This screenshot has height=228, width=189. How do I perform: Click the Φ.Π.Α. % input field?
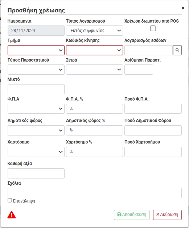(x=94, y=109)
